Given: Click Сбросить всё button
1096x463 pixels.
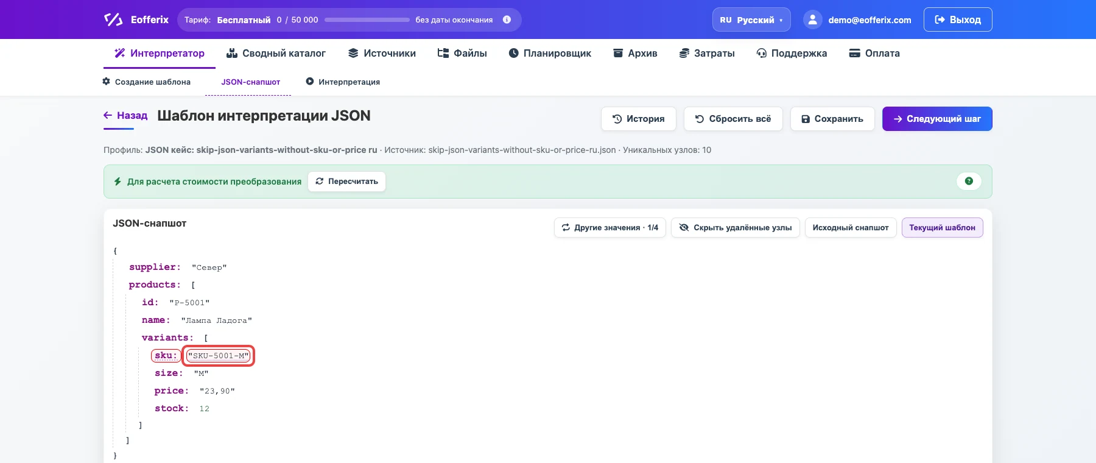Looking at the screenshot, I should click(x=733, y=119).
